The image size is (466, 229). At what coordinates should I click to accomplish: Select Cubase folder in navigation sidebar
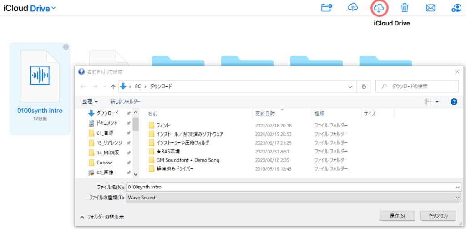(x=104, y=163)
